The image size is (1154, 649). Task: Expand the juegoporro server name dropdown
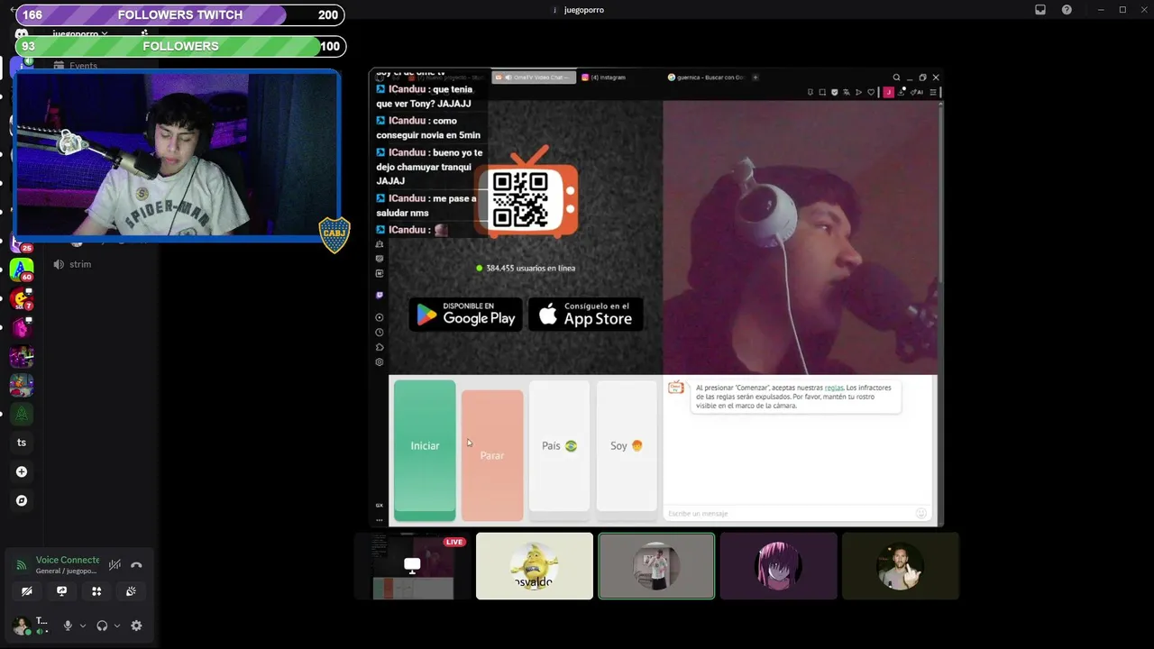point(80,34)
